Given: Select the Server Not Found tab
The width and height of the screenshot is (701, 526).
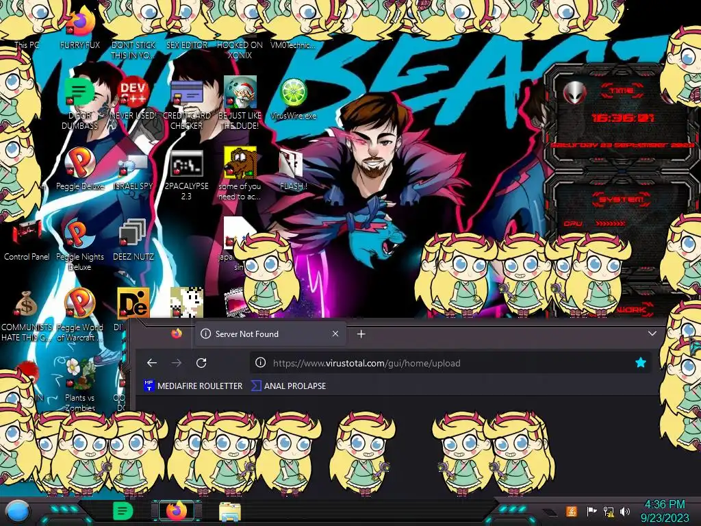Looking at the screenshot, I should 270,334.
